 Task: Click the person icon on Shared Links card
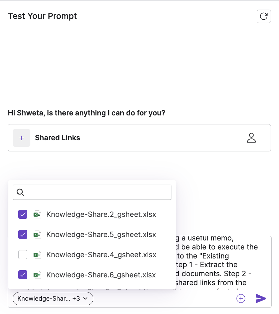click(251, 138)
